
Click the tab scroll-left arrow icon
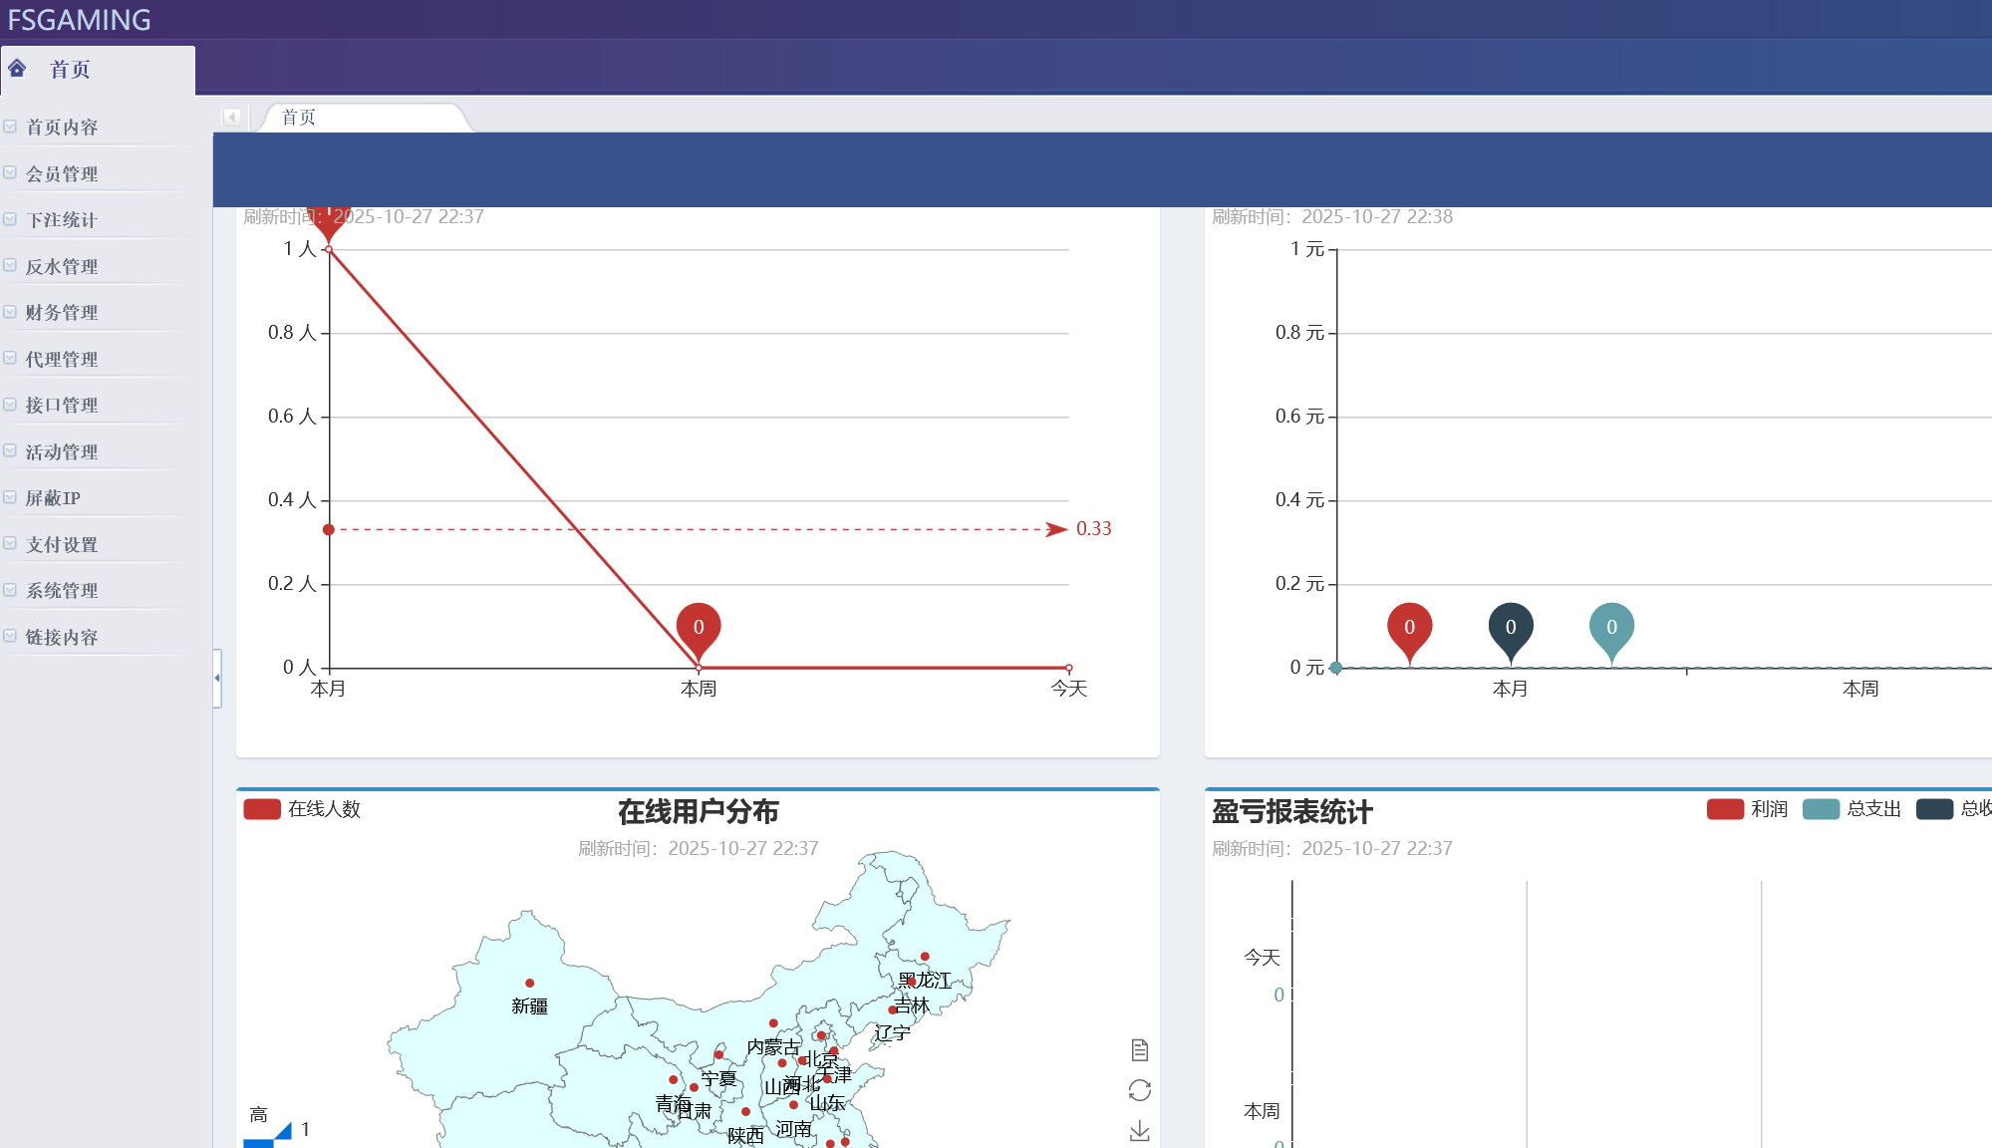[x=231, y=118]
